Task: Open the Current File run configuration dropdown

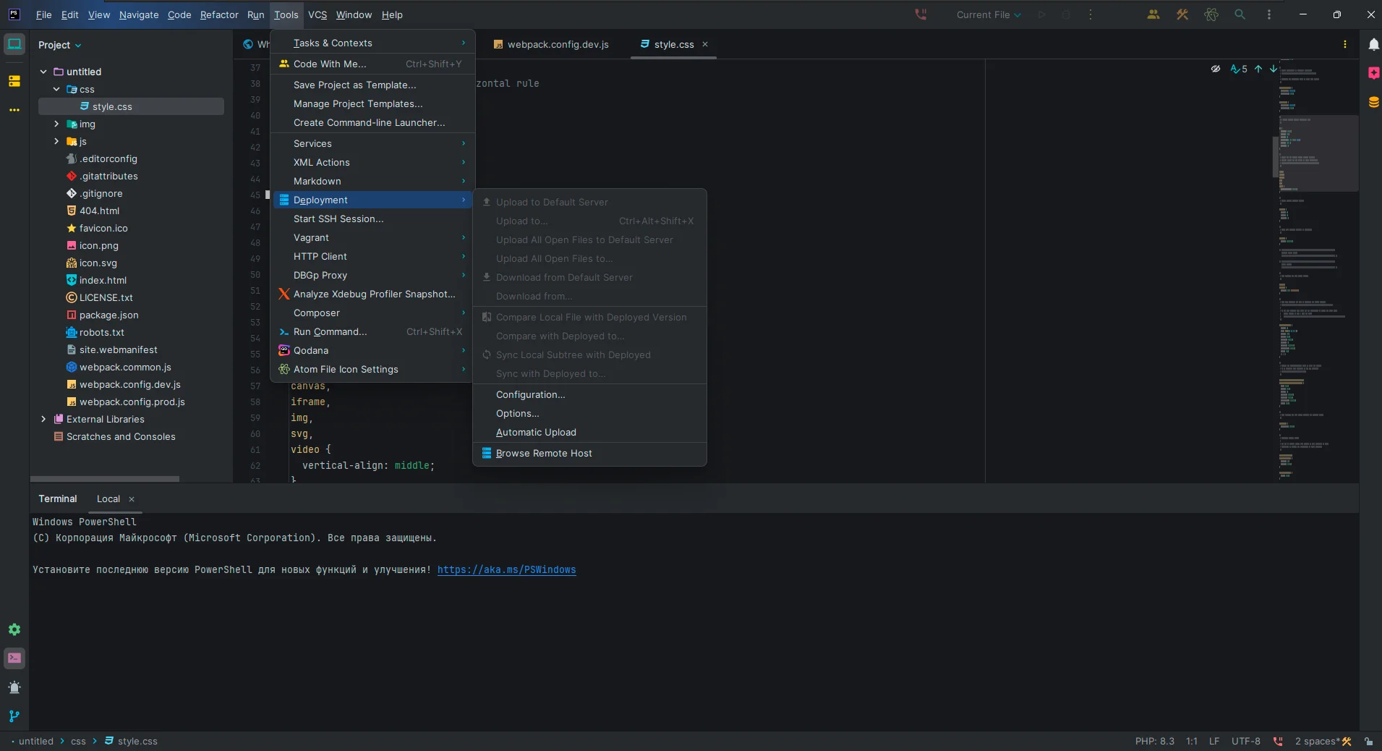Action: tap(988, 14)
